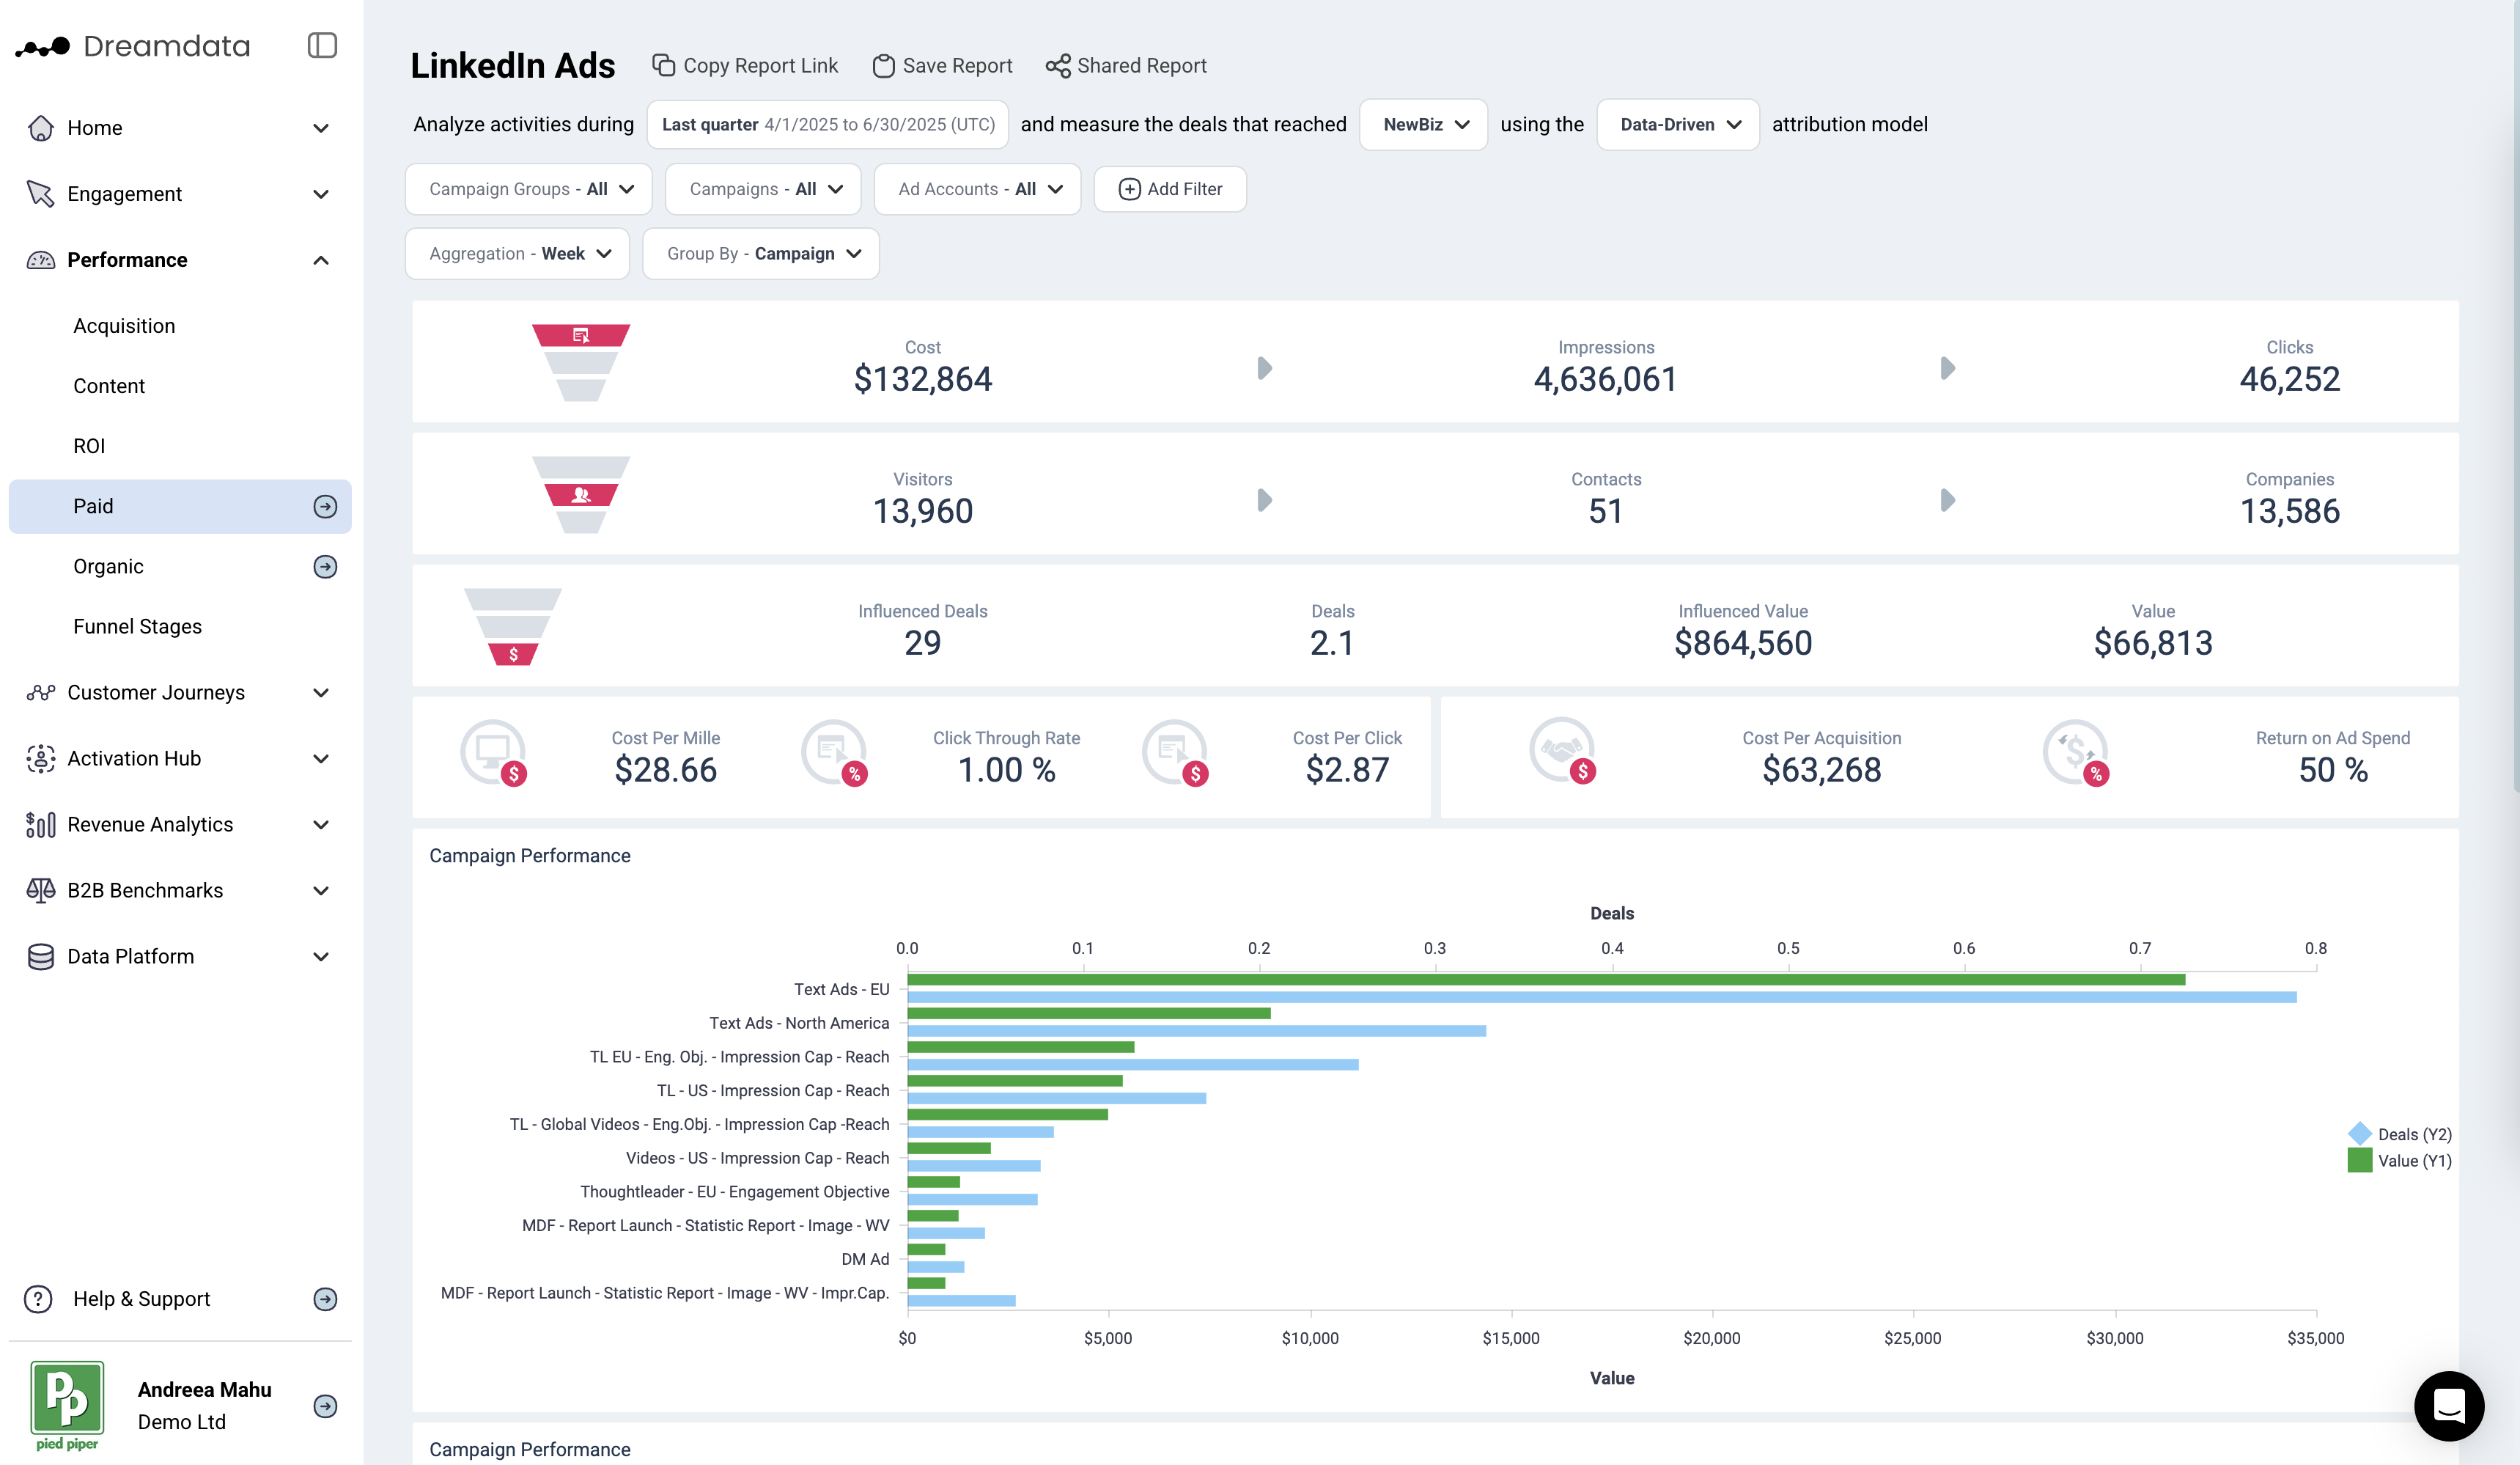
Task: Select the Paid sidebar item
Action: 180,506
